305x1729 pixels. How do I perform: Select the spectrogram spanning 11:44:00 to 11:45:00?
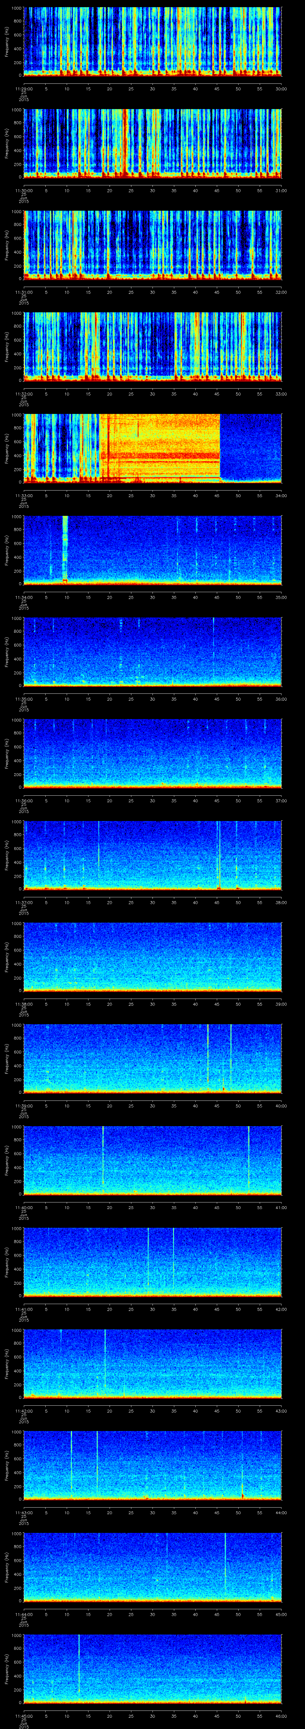click(x=153, y=1567)
